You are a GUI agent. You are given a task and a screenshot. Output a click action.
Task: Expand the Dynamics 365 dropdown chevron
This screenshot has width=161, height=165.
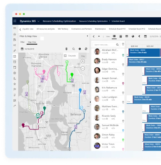[38, 21]
